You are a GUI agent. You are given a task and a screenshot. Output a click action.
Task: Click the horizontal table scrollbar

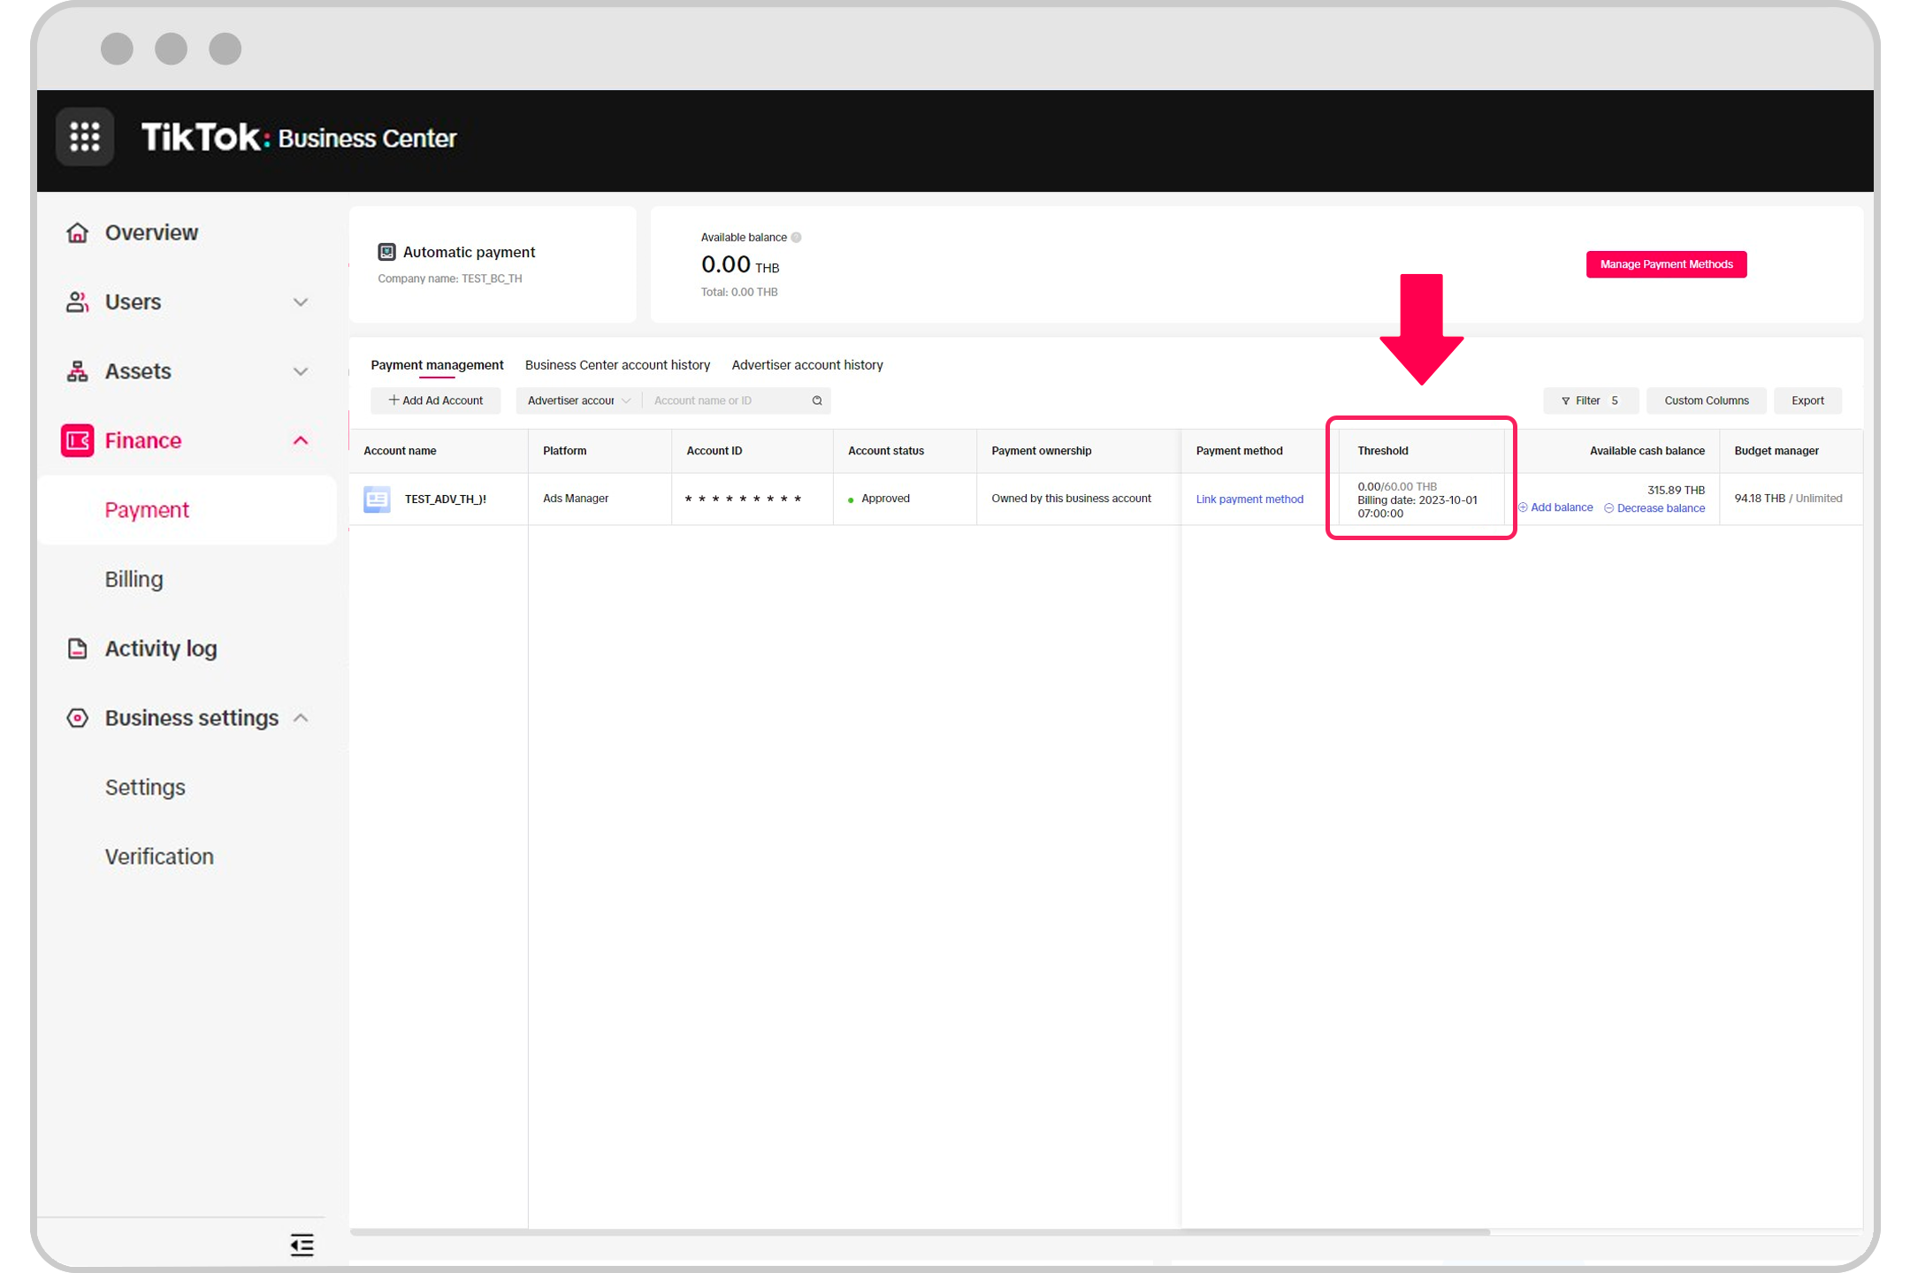920,1231
